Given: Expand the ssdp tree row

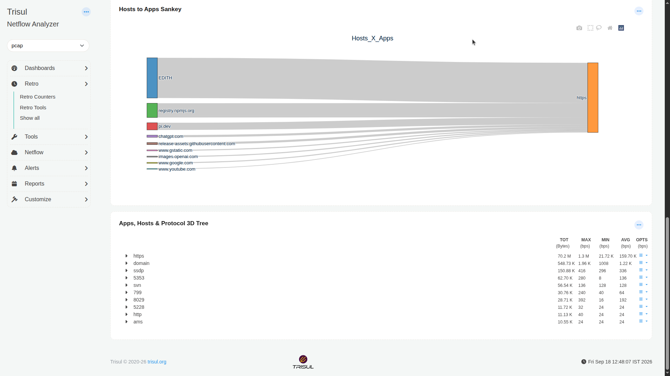Looking at the screenshot, I should (x=126, y=271).
